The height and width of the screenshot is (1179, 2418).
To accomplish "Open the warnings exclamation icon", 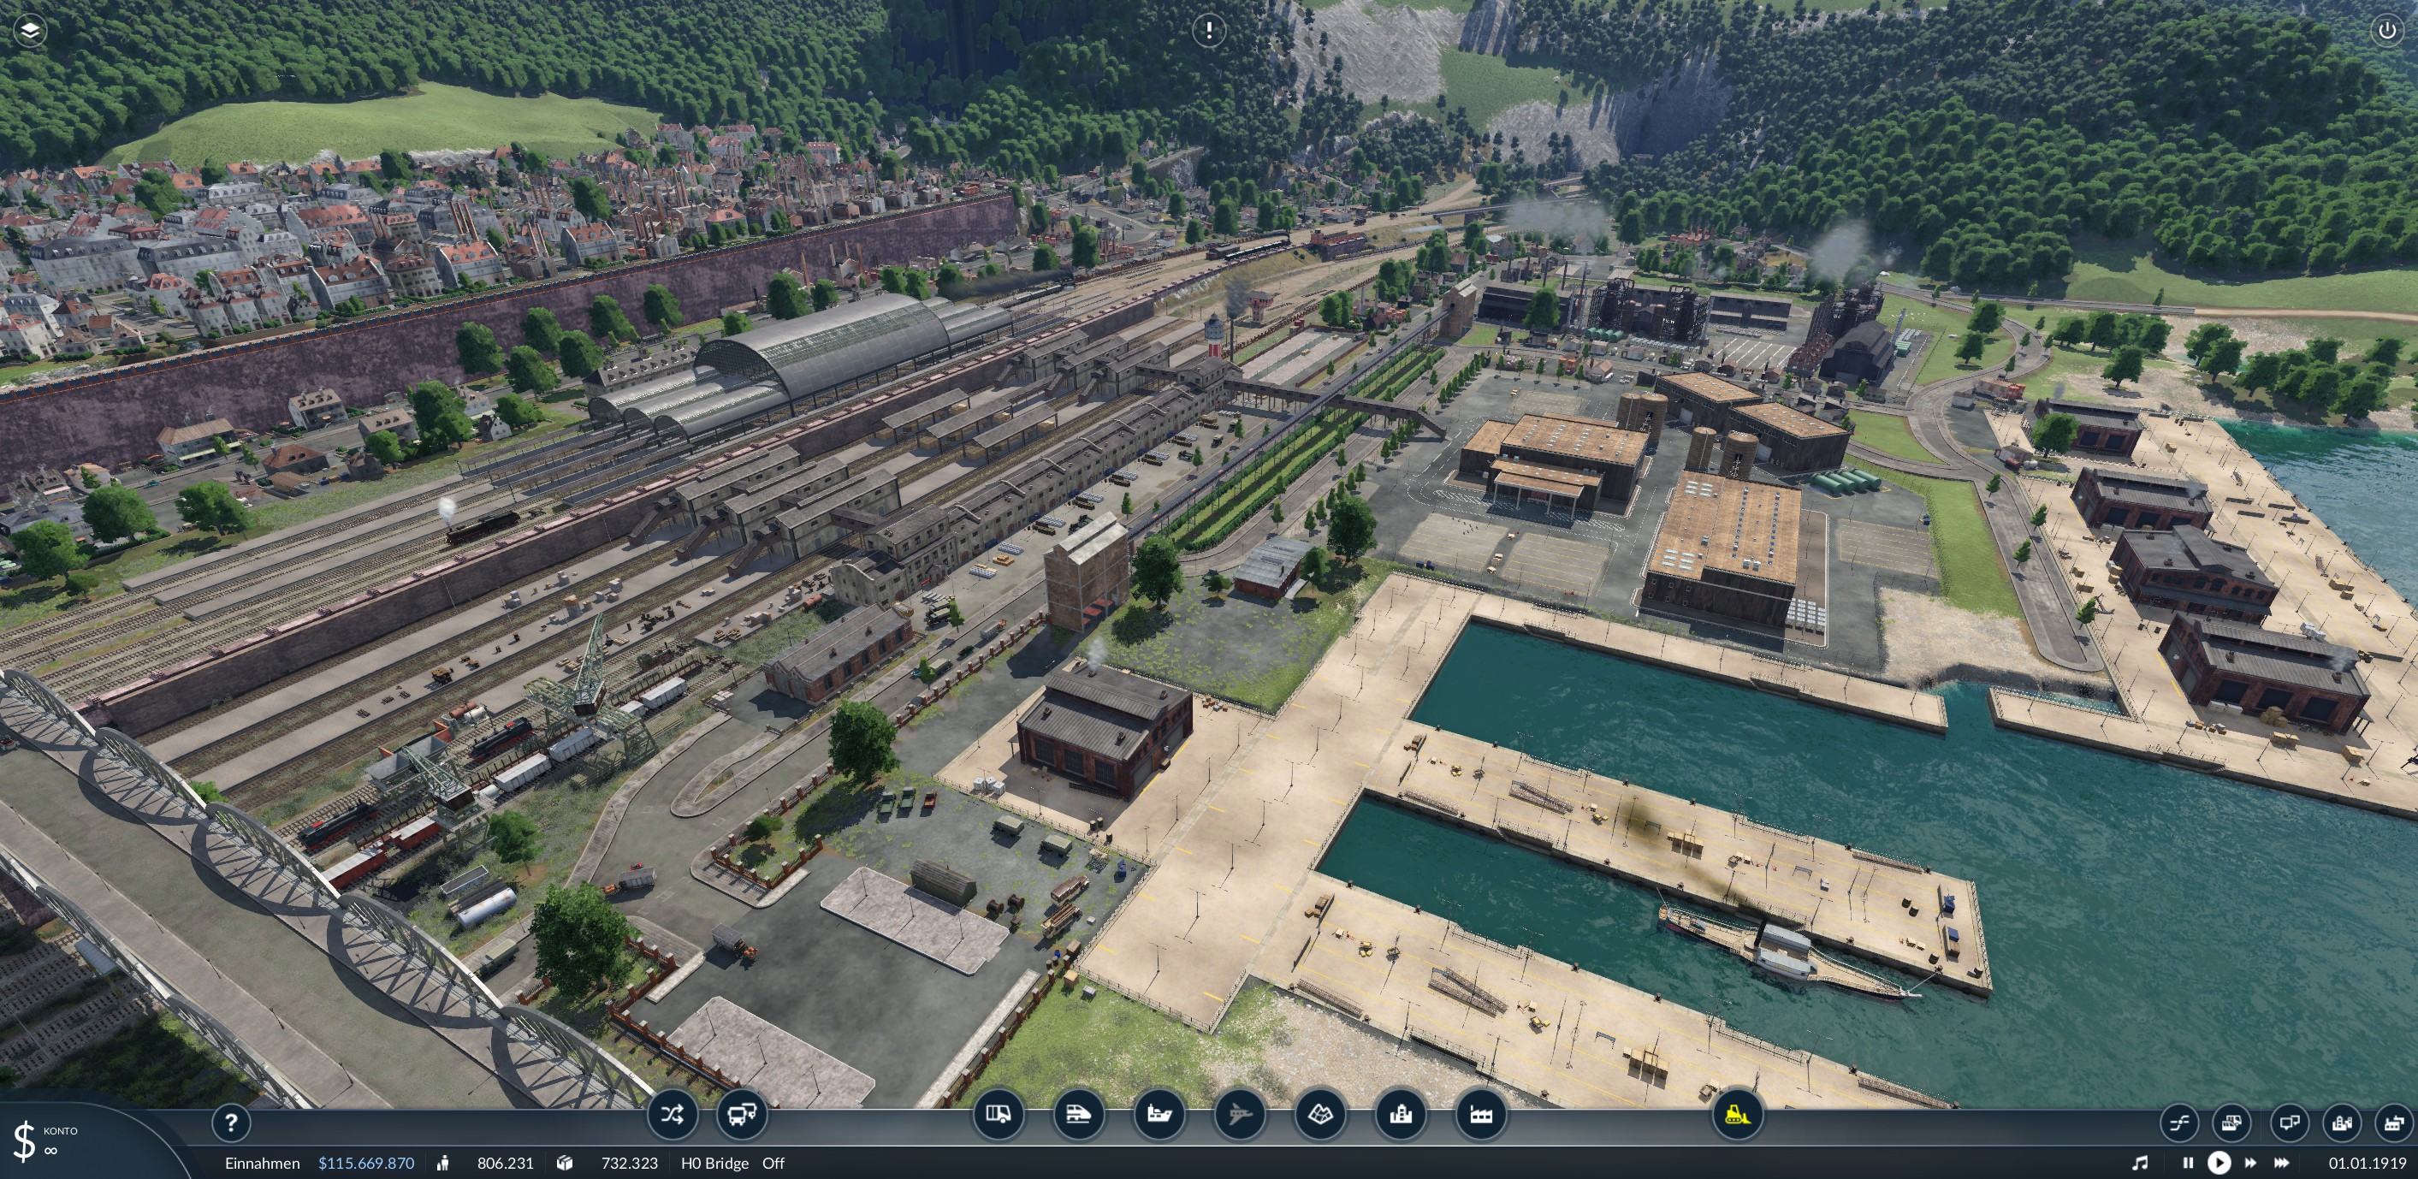I will [1208, 31].
